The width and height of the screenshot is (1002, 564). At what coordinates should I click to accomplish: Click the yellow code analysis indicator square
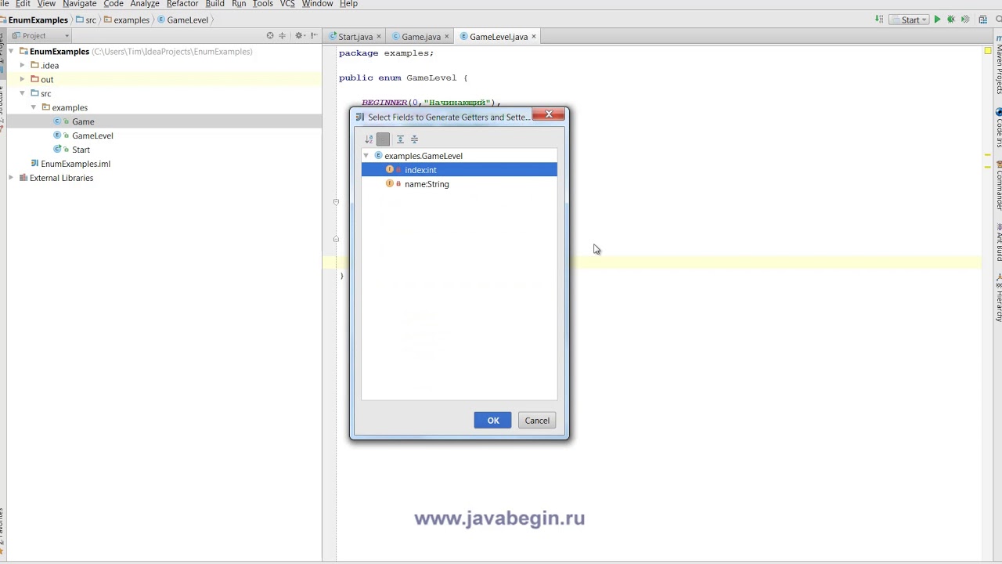[988, 51]
